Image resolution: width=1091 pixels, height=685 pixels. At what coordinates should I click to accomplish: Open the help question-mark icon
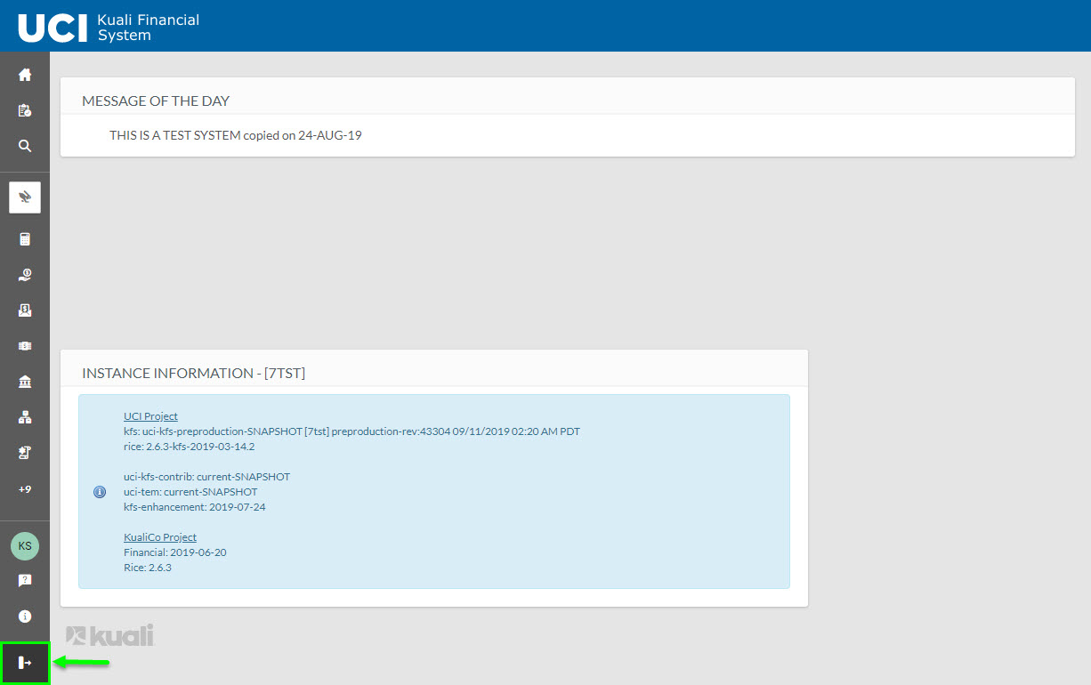point(25,581)
